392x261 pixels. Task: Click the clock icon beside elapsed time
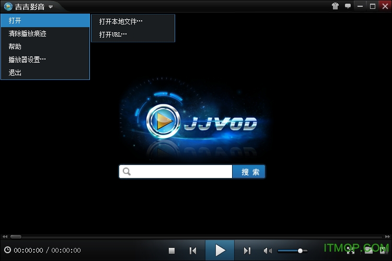click(7, 251)
